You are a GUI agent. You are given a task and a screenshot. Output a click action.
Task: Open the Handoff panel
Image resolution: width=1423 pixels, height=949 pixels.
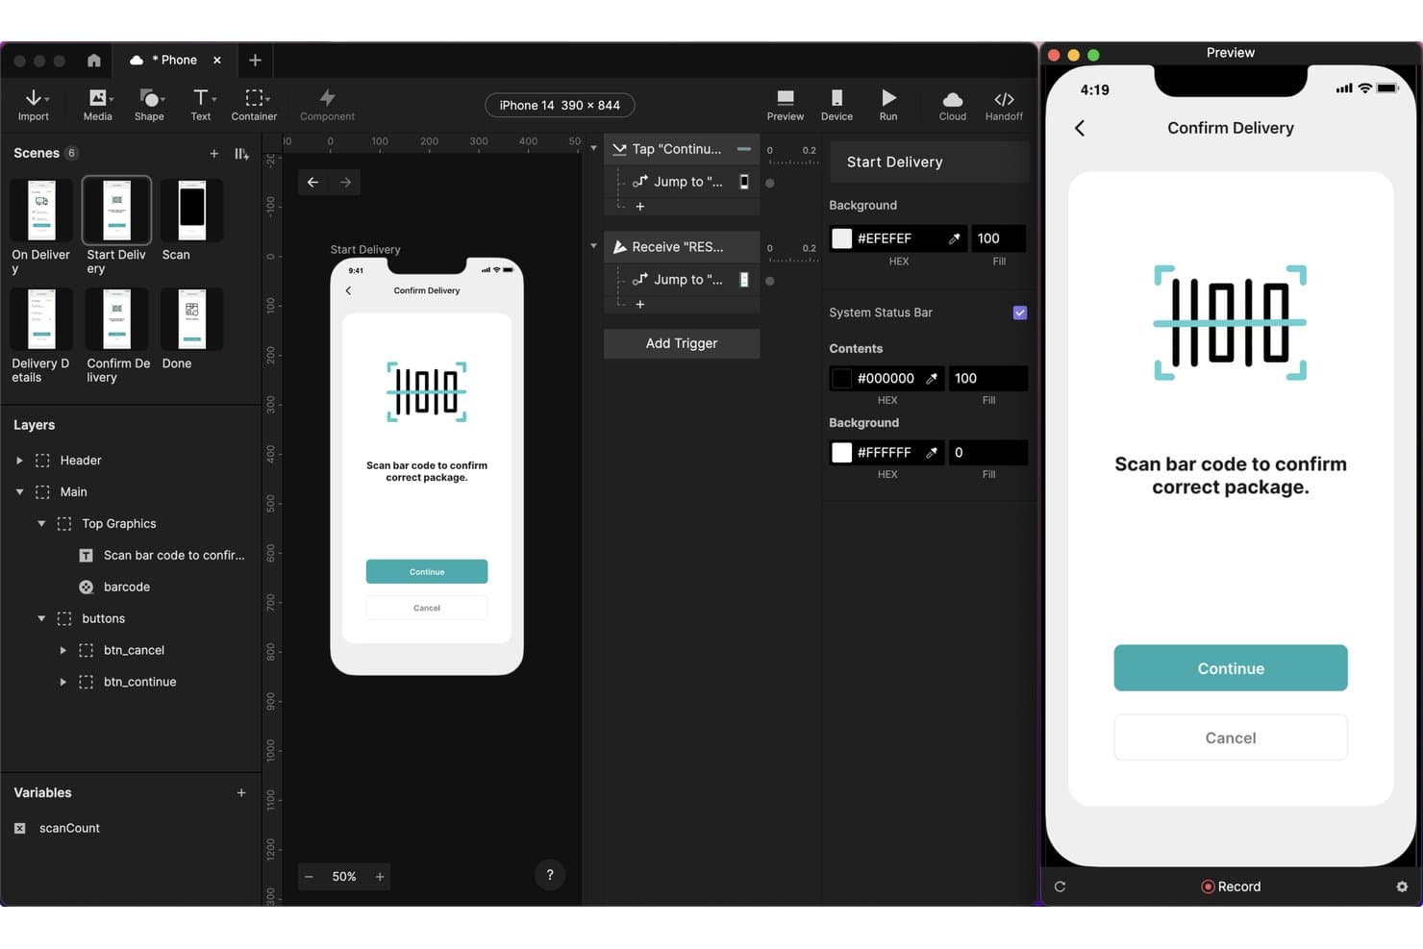point(1004,105)
